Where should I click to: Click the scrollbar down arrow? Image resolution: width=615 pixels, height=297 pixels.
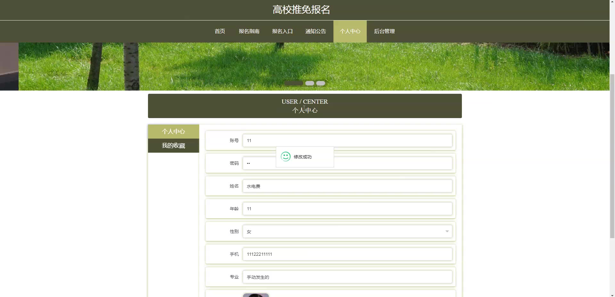pos(612,295)
